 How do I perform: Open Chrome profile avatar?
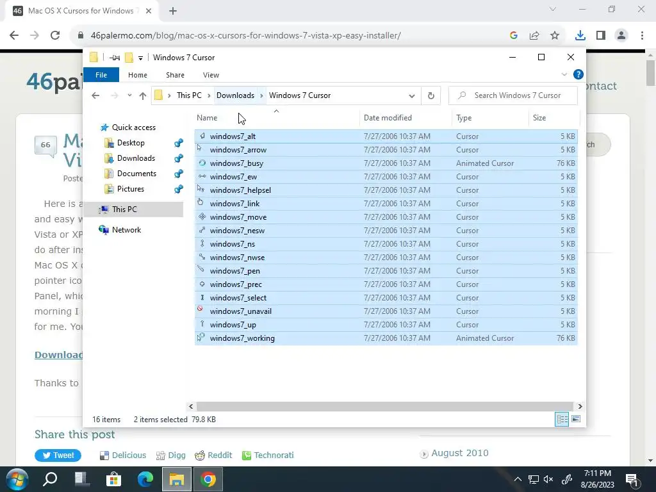pyautogui.click(x=621, y=36)
